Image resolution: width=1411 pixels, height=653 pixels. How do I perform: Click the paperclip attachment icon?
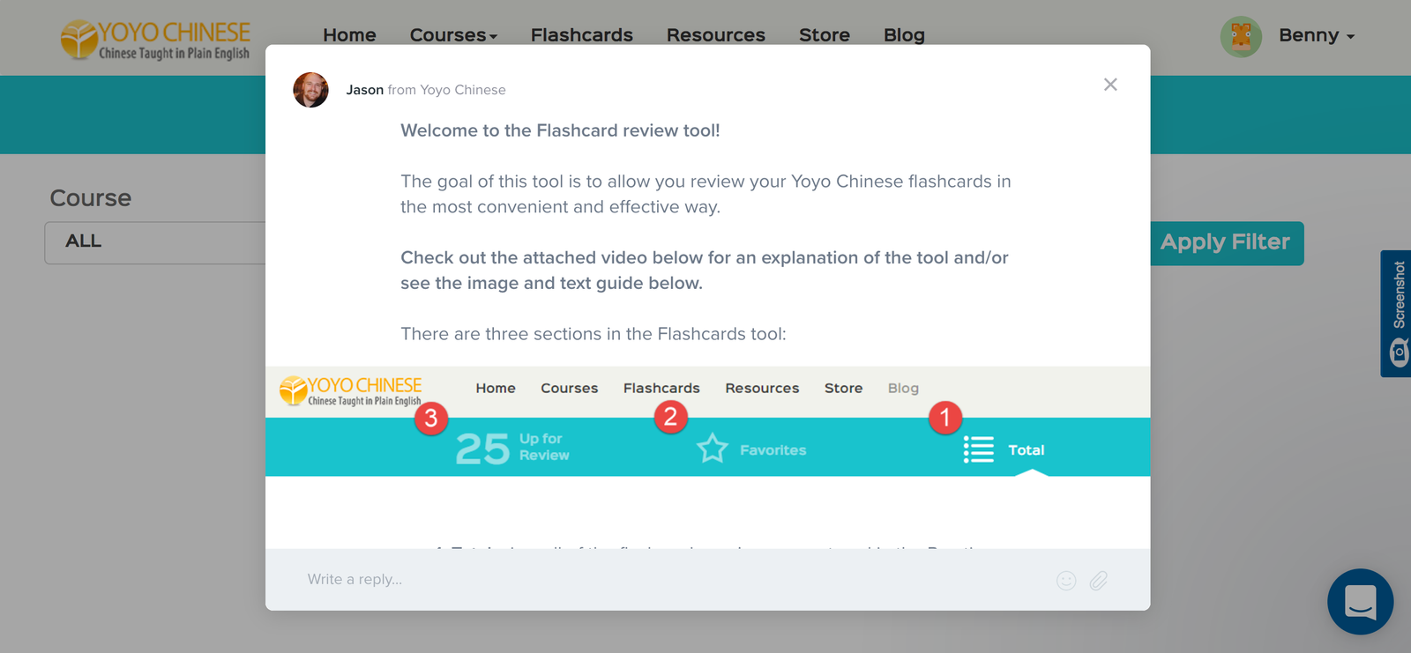coord(1098,580)
